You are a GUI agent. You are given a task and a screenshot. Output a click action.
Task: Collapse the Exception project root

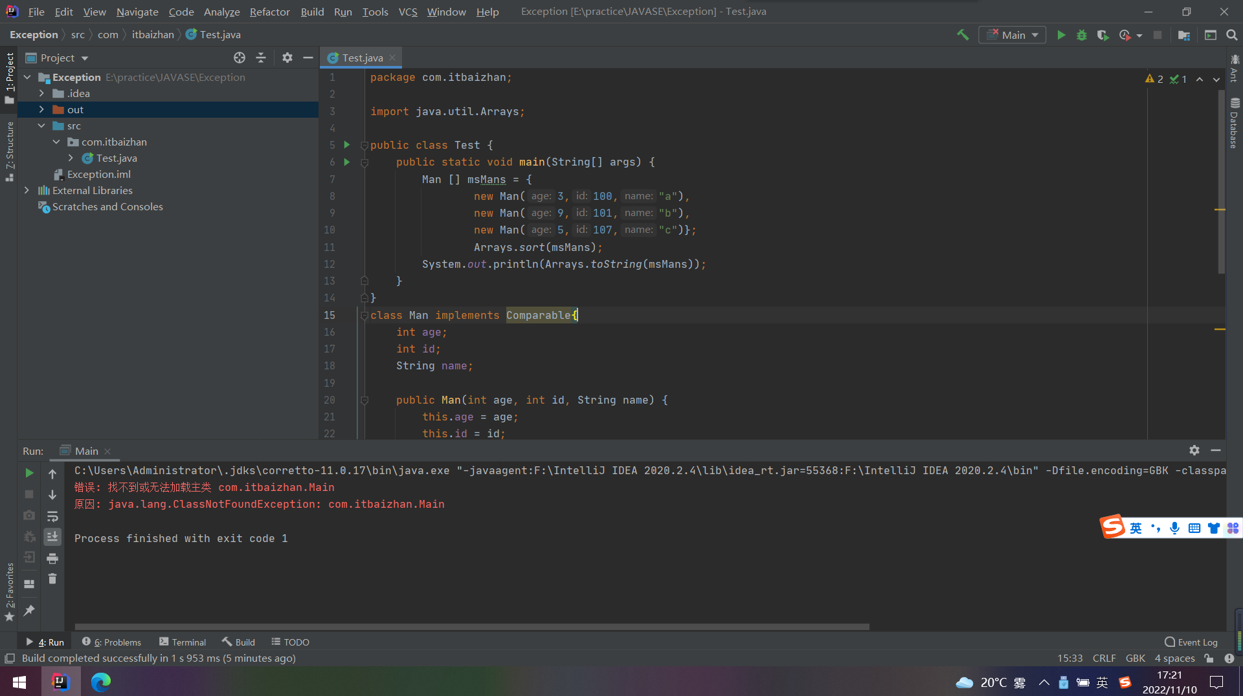27,77
